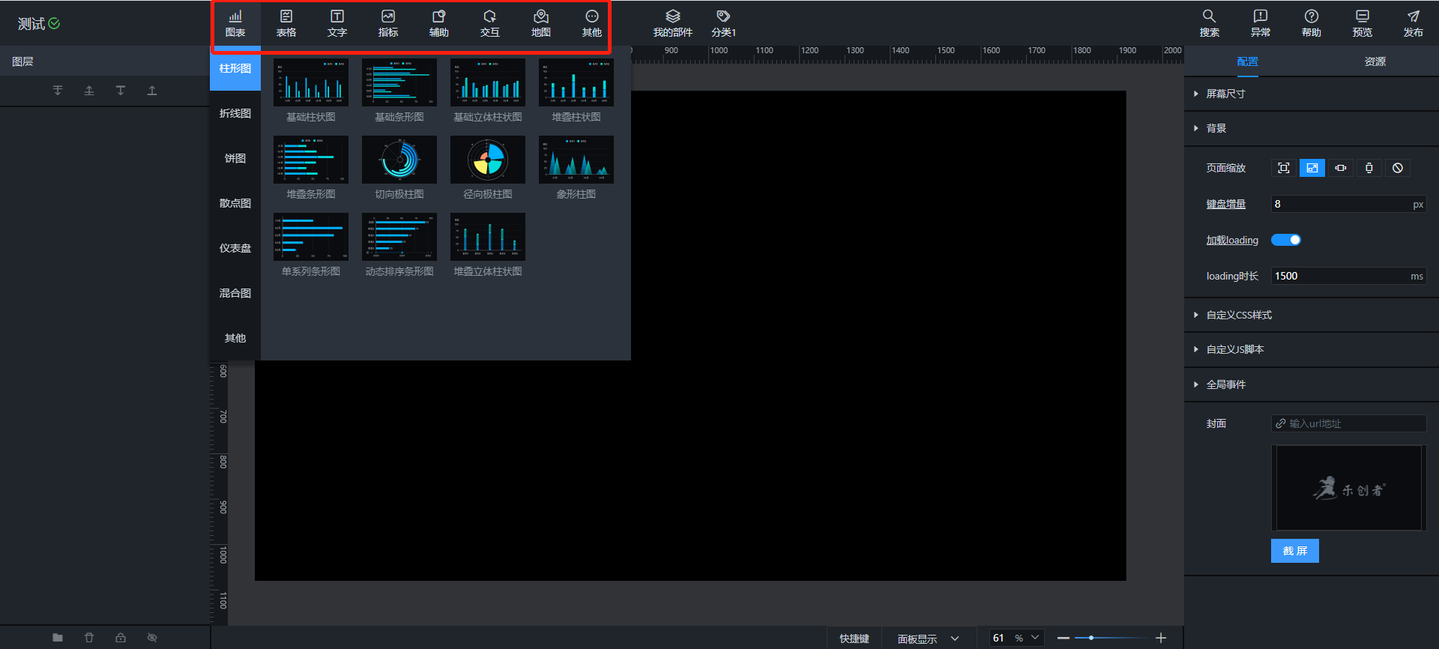Viewport: 1439px width, 649px height.
Task: Click the 交互 (interaction) toolbar icon
Action: (489, 23)
